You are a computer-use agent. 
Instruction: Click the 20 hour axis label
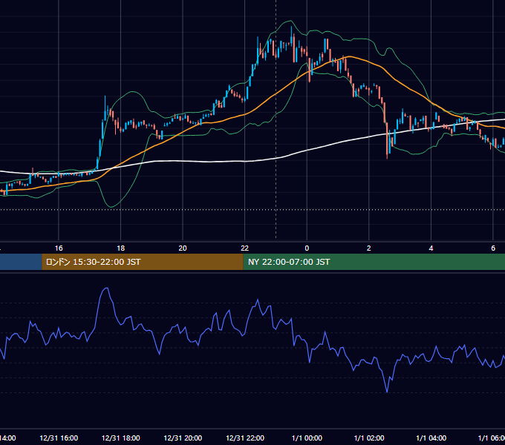[x=183, y=248]
